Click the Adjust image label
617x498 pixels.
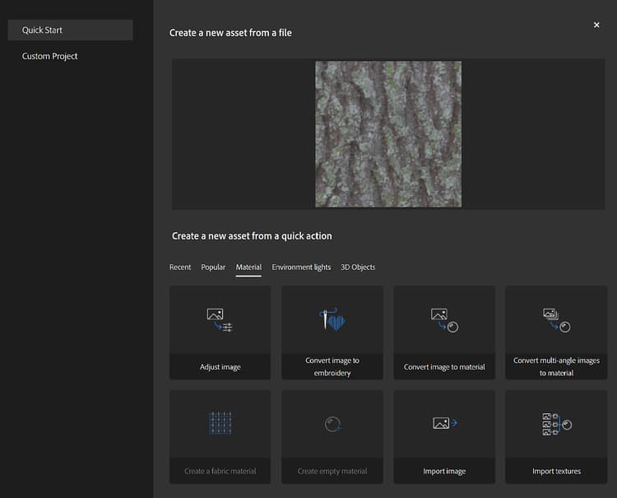click(x=220, y=367)
